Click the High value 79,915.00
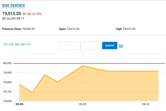 click(129, 29)
